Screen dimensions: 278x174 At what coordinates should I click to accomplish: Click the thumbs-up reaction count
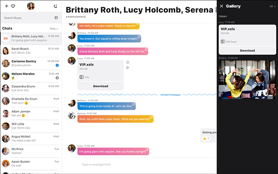click(206, 138)
